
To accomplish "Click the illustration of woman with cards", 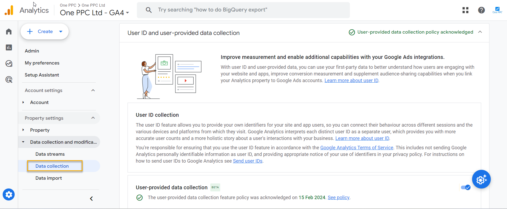I will [169, 77].
